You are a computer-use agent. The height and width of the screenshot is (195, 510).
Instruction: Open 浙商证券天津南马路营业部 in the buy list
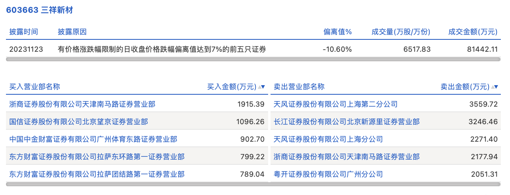coord(82,104)
